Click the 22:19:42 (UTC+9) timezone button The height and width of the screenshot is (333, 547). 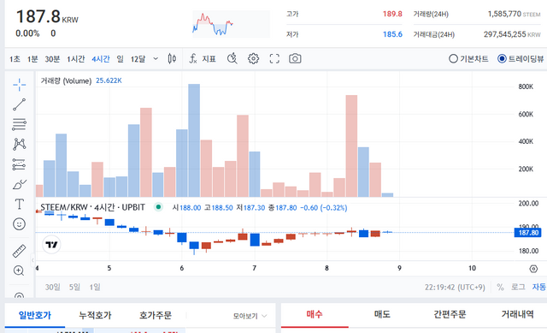click(x=455, y=288)
